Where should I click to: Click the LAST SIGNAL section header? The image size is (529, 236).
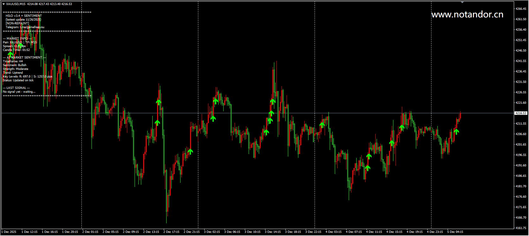16,88
